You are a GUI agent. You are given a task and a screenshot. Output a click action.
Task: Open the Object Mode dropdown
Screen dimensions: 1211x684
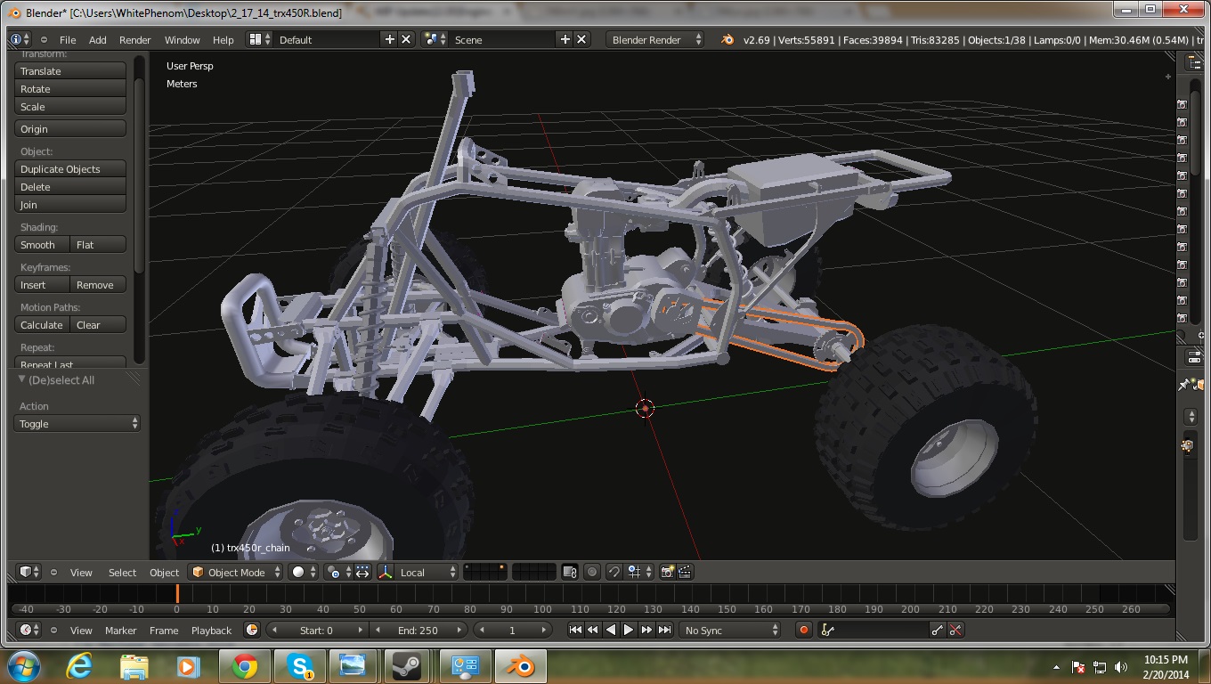pyautogui.click(x=236, y=572)
